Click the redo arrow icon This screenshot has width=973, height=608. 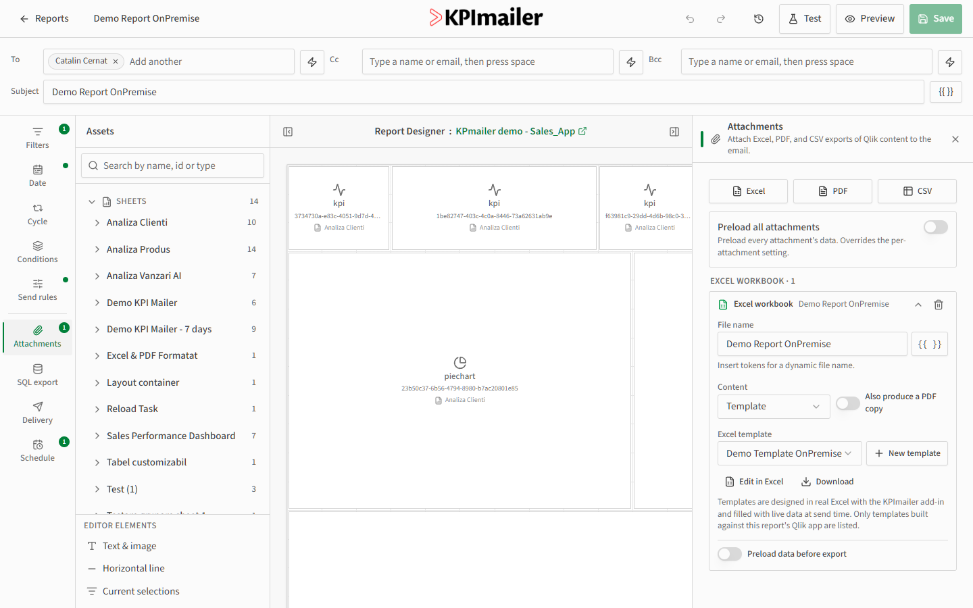point(721,19)
